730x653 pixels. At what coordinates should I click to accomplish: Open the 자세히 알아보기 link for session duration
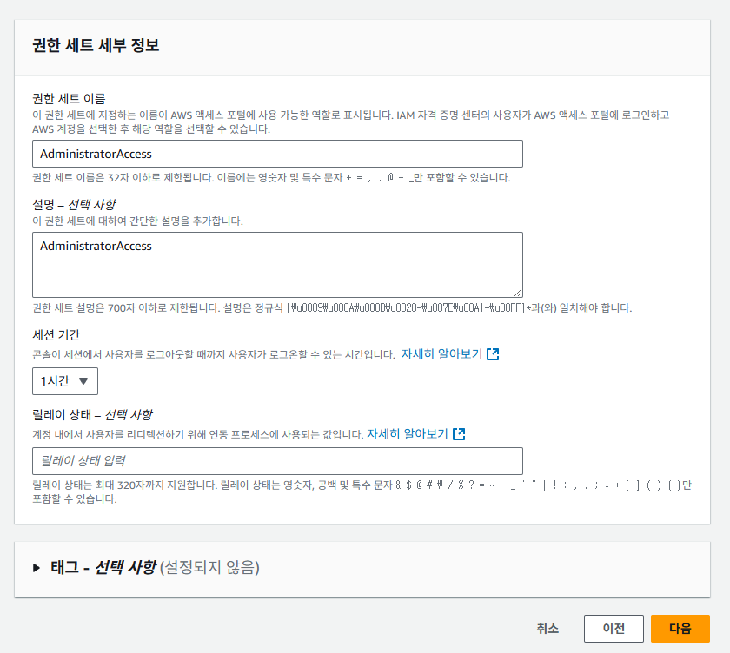click(x=441, y=354)
